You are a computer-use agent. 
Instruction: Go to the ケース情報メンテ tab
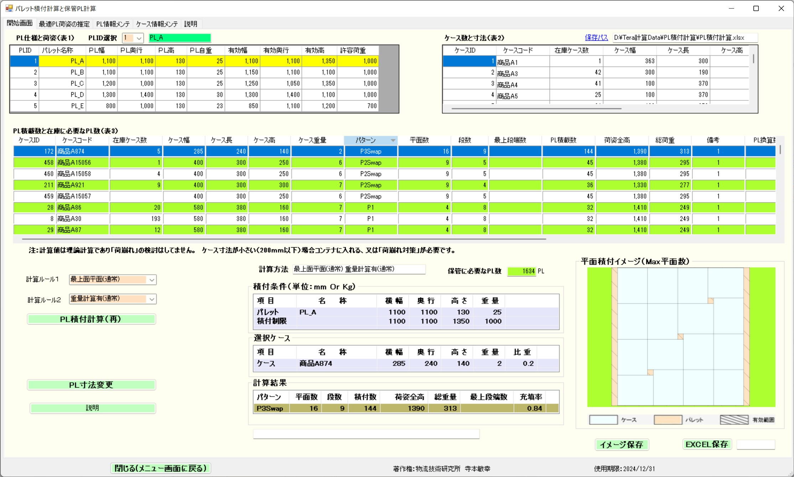point(157,24)
